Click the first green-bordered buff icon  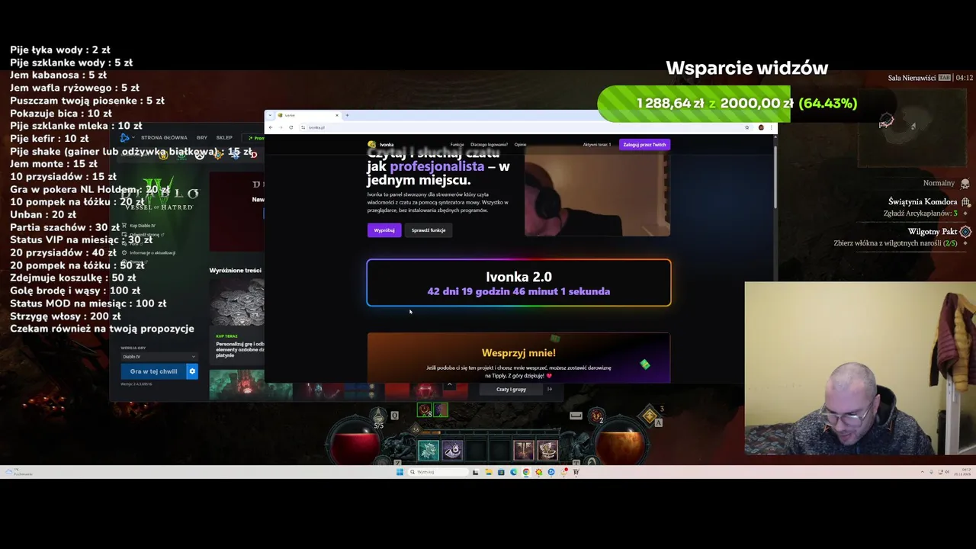click(425, 410)
